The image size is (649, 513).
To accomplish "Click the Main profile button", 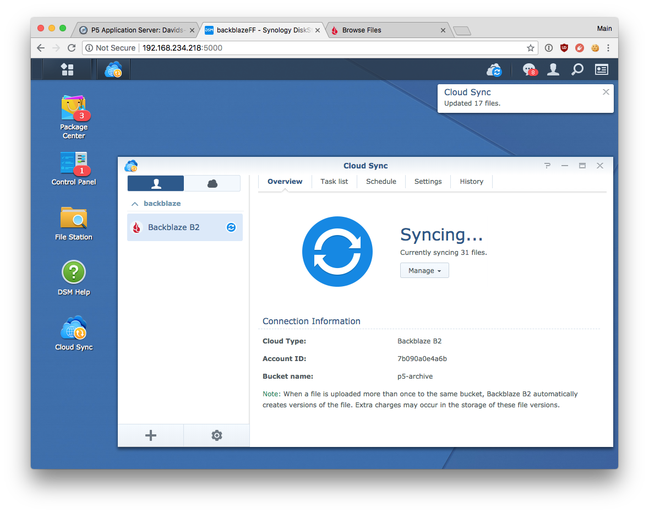I will click(604, 29).
